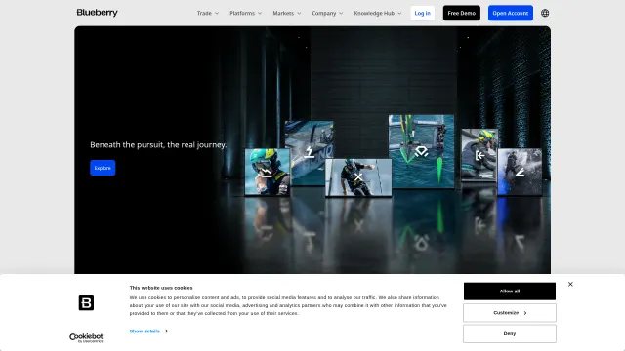This screenshot has height=351, width=625.
Task: Click the Blueberry B logo in cookie banner
Action: 86,303
